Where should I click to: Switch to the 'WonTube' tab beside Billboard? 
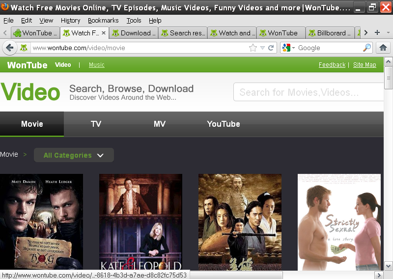pos(281,33)
